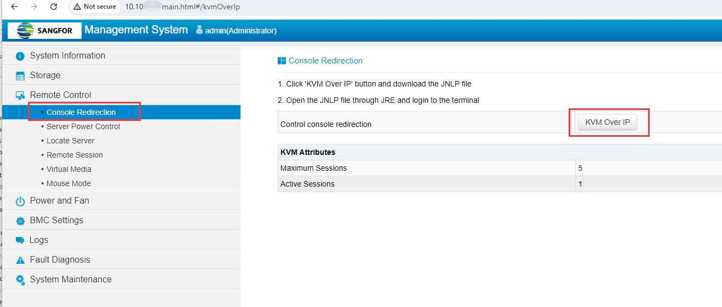Click the browser back arrow
722x307 pixels.
pos(15,7)
